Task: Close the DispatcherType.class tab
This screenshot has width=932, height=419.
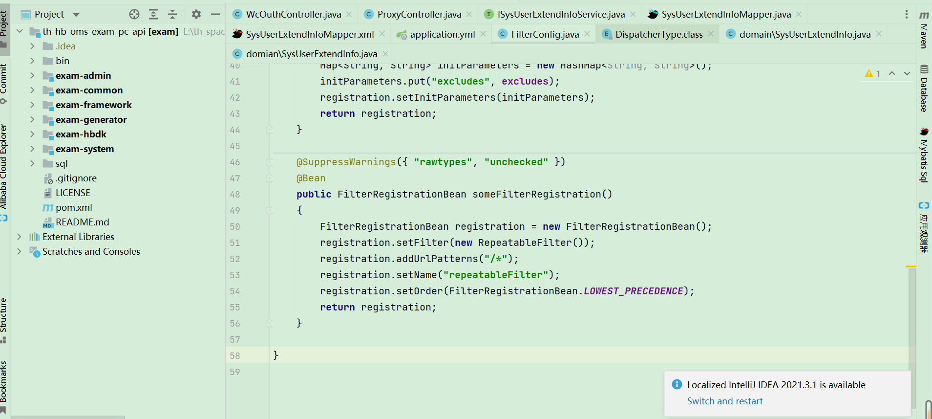Action: pyautogui.click(x=711, y=34)
